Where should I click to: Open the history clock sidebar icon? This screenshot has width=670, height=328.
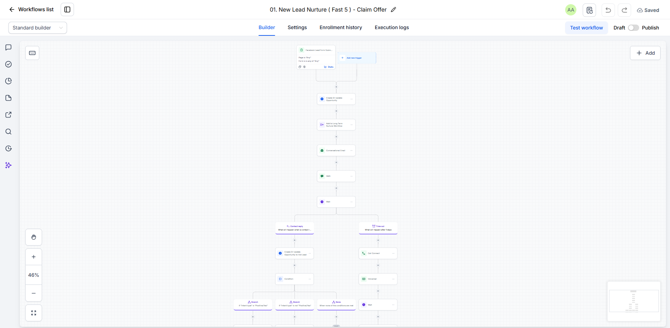pyautogui.click(x=8, y=148)
